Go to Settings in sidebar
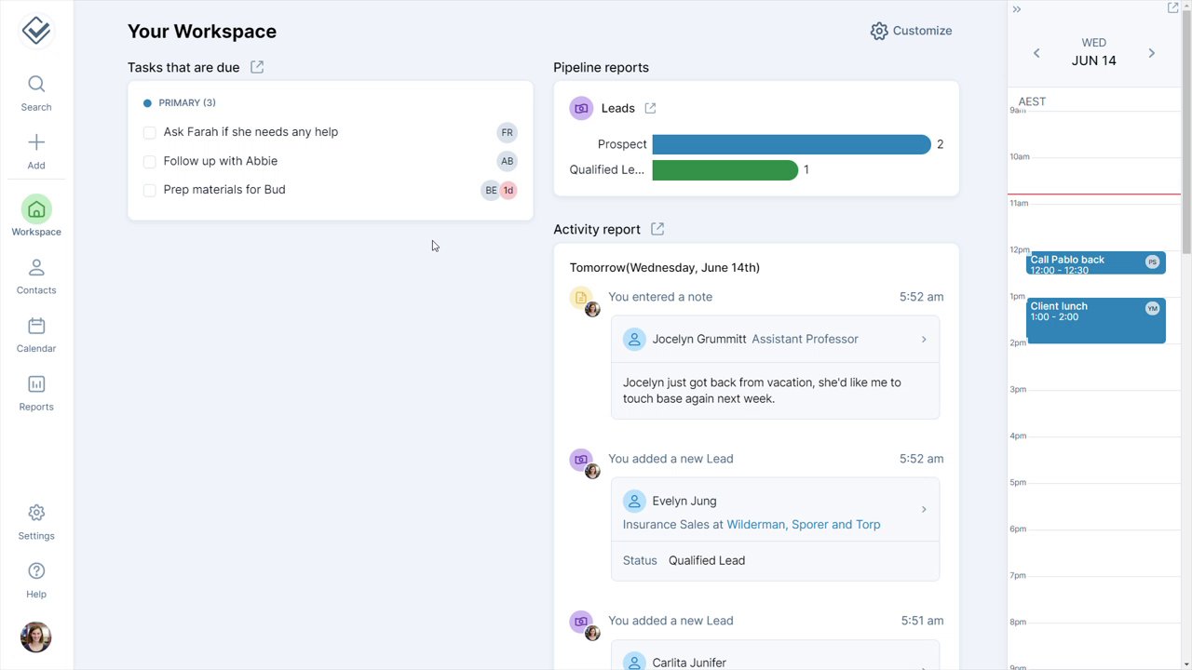Image resolution: width=1192 pixels, height=670 pixels. (x=36, y=521)
